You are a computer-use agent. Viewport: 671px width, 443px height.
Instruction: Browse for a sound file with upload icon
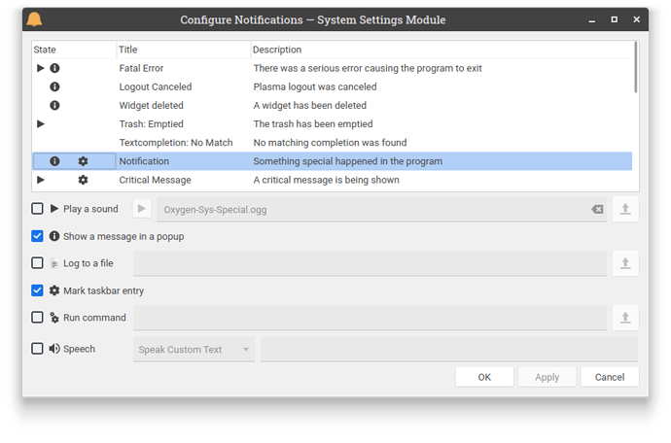[x=625, y=209]
